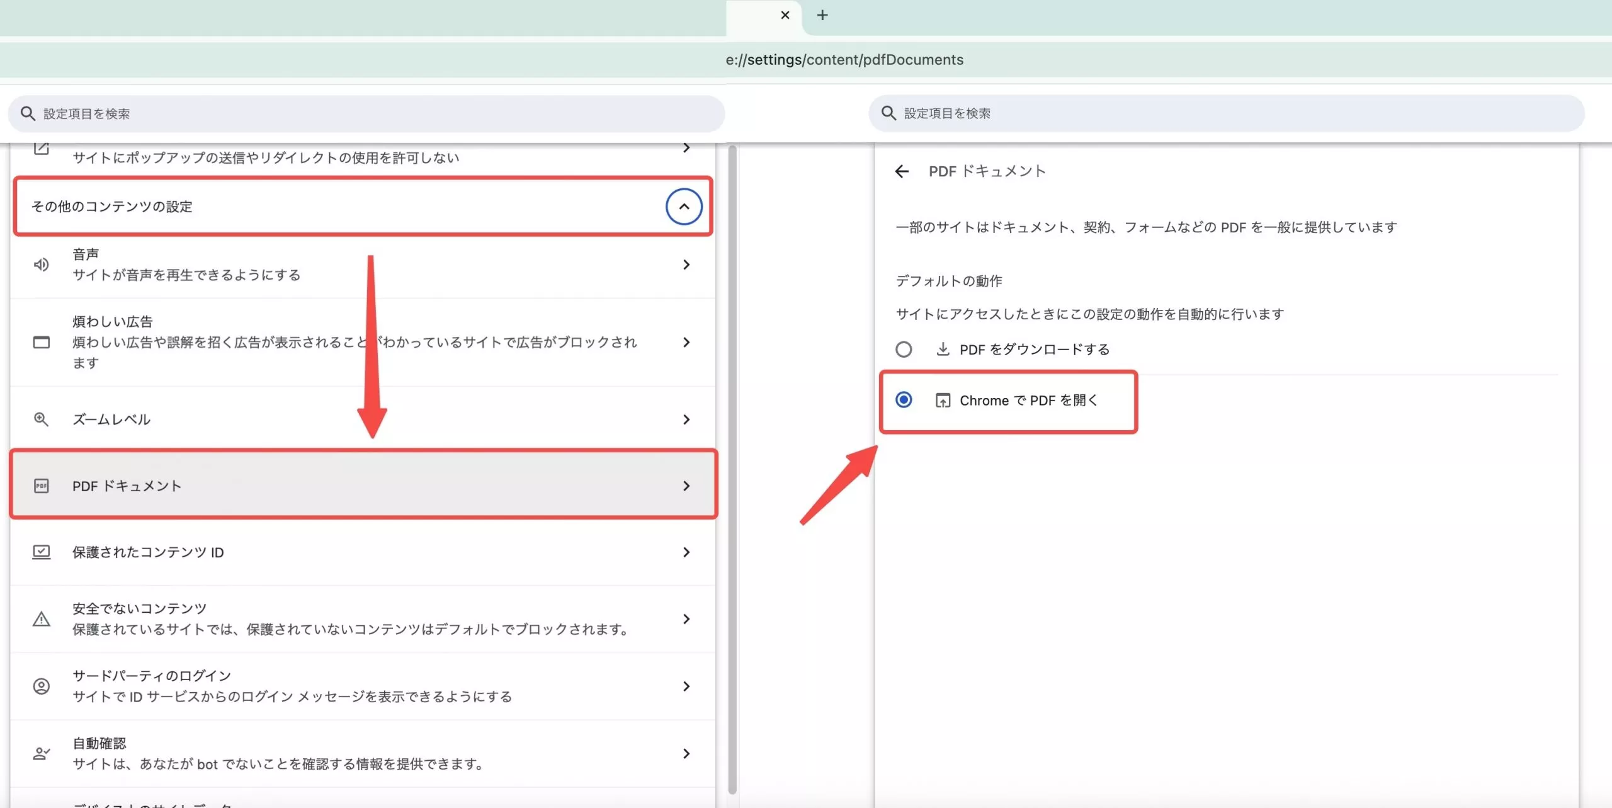Select the 音声 speaker icon

[x=41, y=265]
